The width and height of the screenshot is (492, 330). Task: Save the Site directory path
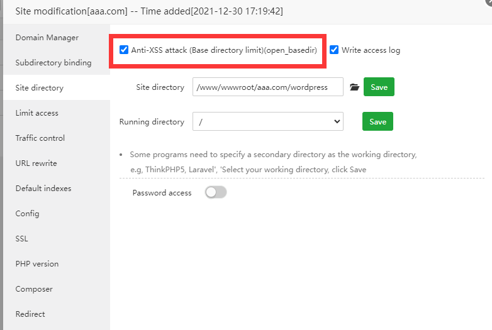pos(379,87)
